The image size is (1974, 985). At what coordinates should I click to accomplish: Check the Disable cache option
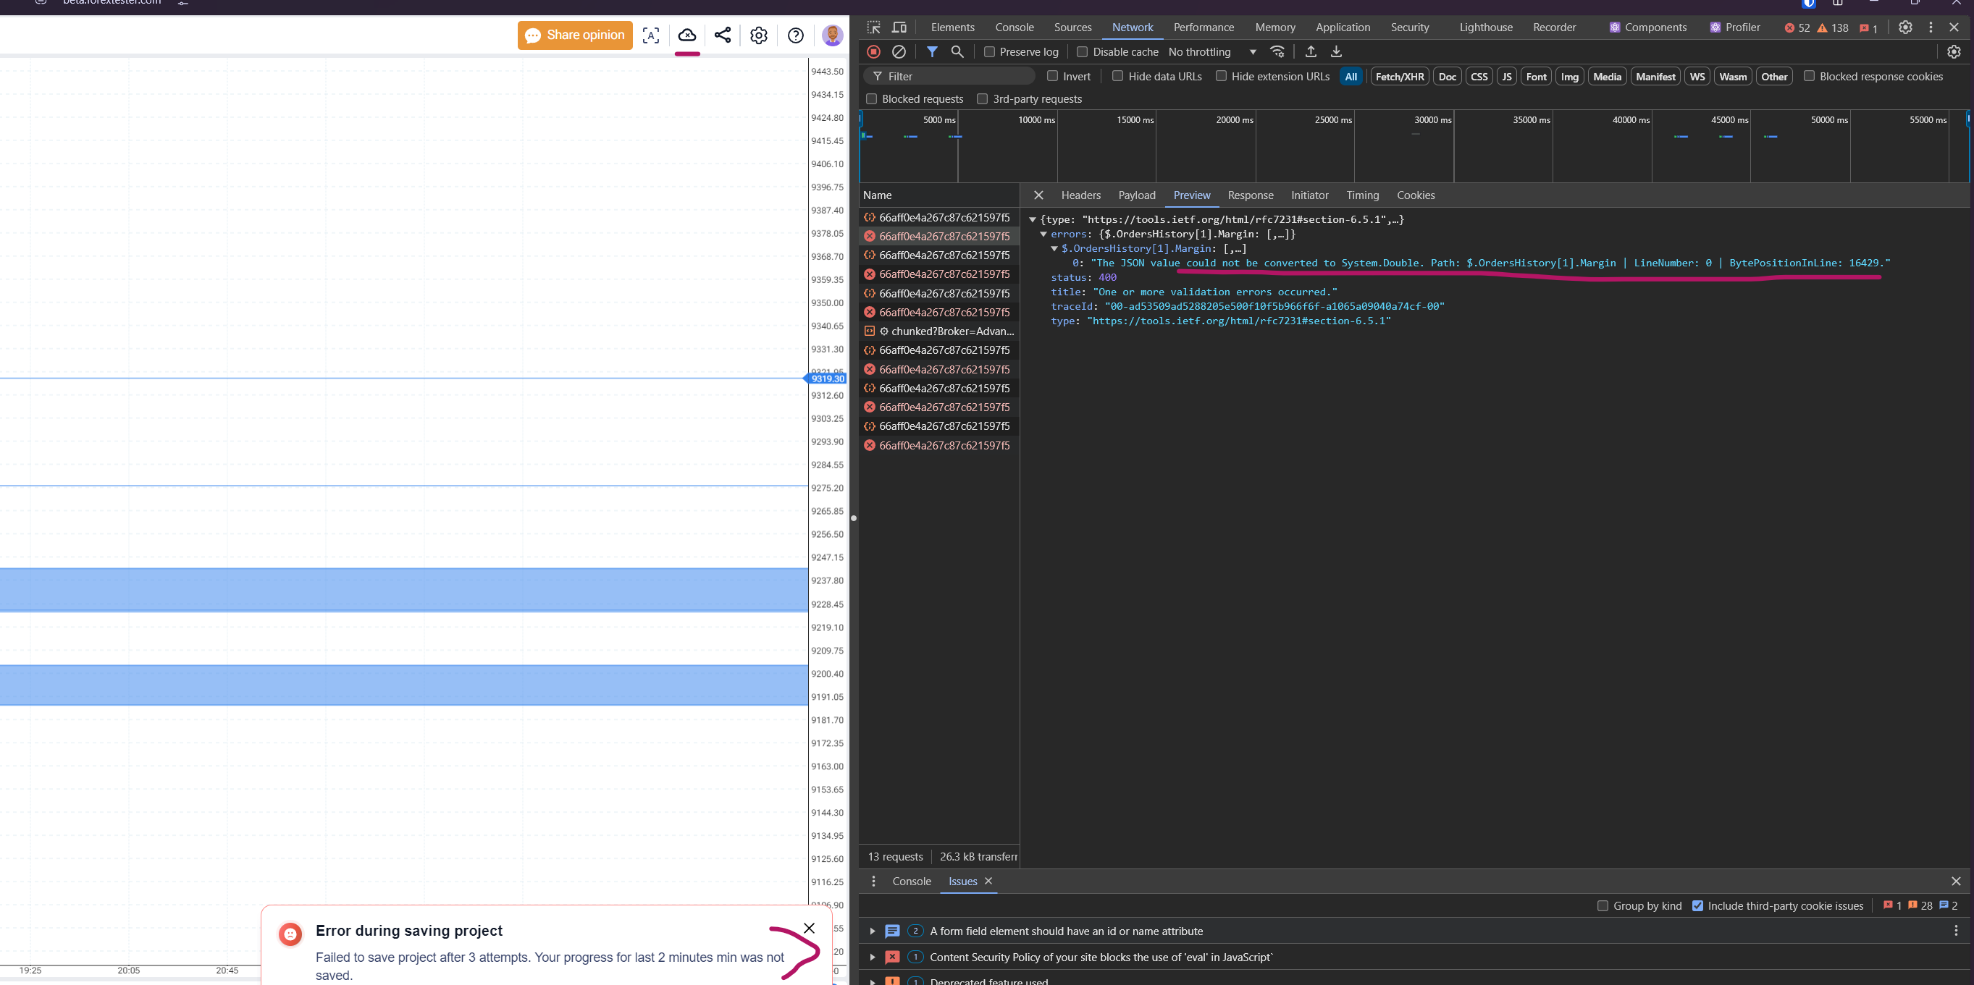tap(1082, 52)
